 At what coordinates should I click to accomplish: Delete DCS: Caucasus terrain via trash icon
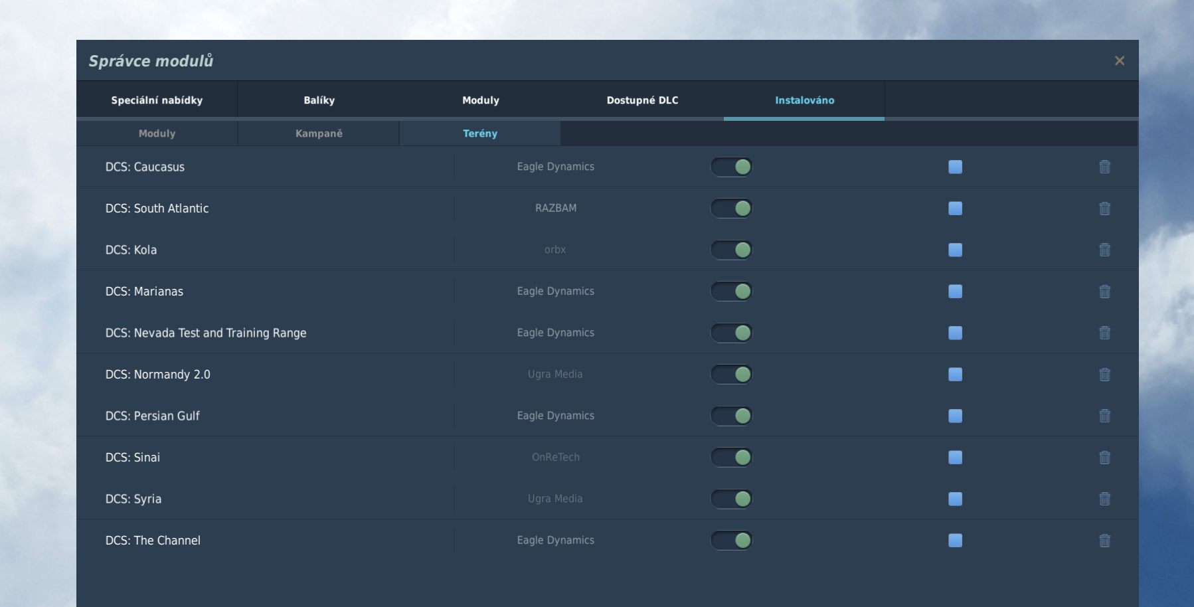click(1104, 167)
